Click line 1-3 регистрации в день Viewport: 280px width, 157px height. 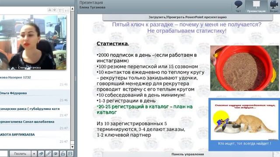tap(126, 101)
